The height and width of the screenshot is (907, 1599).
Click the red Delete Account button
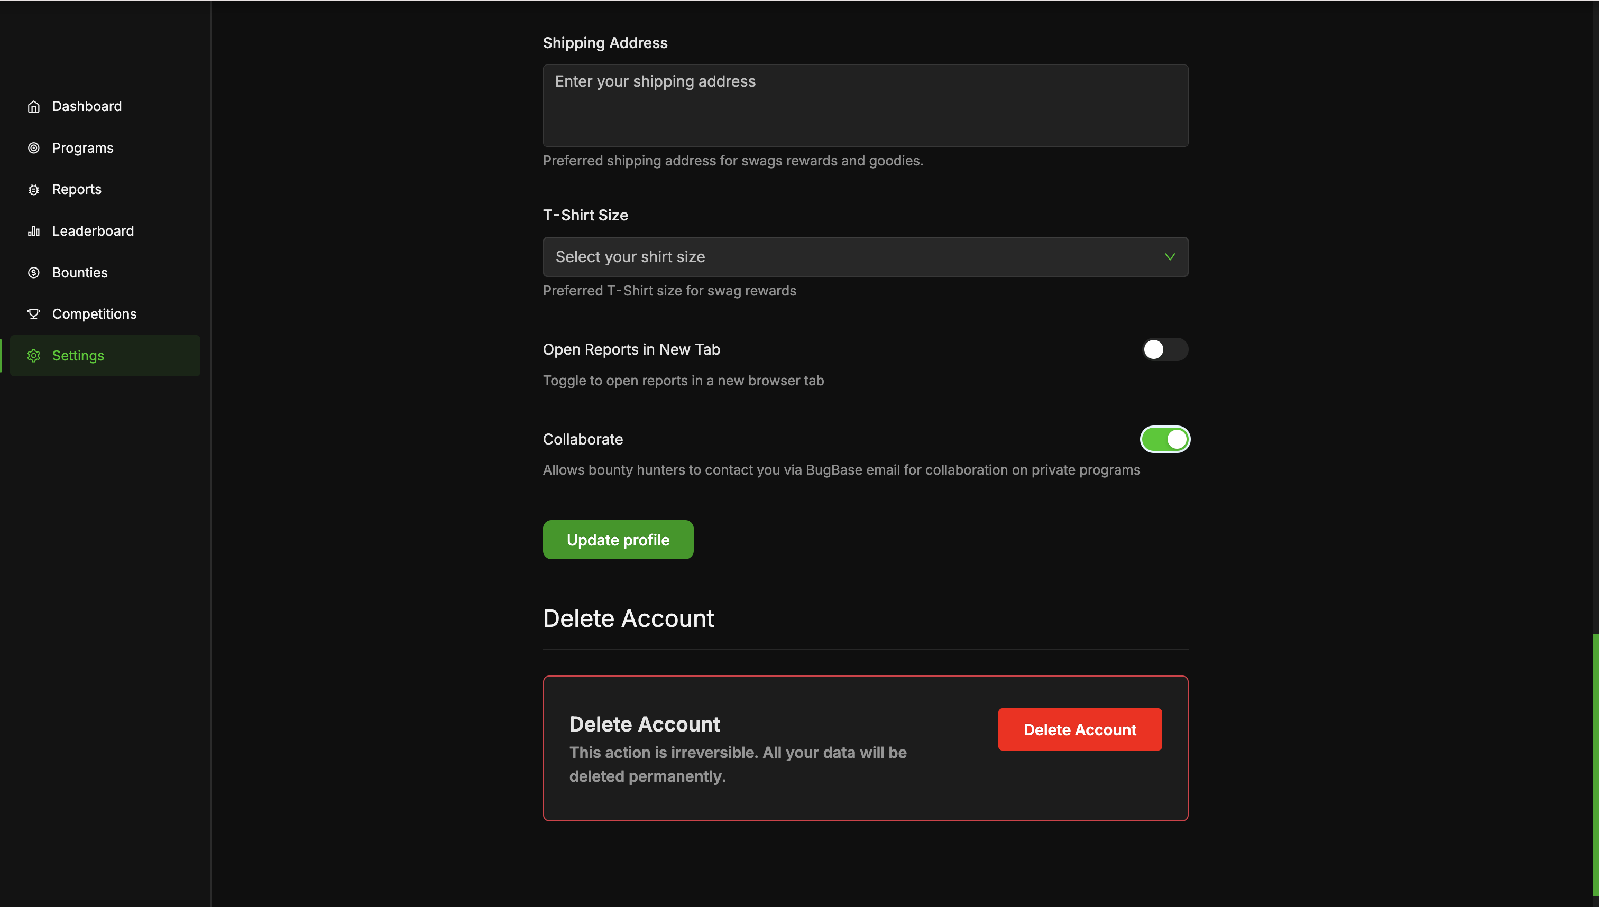click(x=1079, y=729)
